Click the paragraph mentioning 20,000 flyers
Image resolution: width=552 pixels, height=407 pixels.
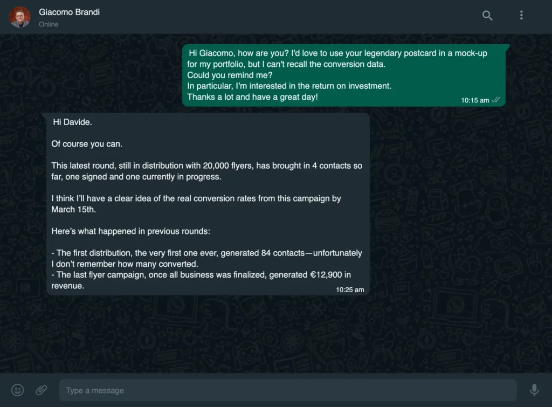206,171
